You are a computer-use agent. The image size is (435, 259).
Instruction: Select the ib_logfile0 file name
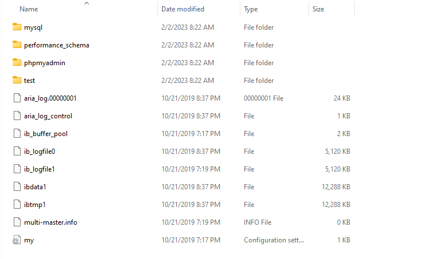39,151
